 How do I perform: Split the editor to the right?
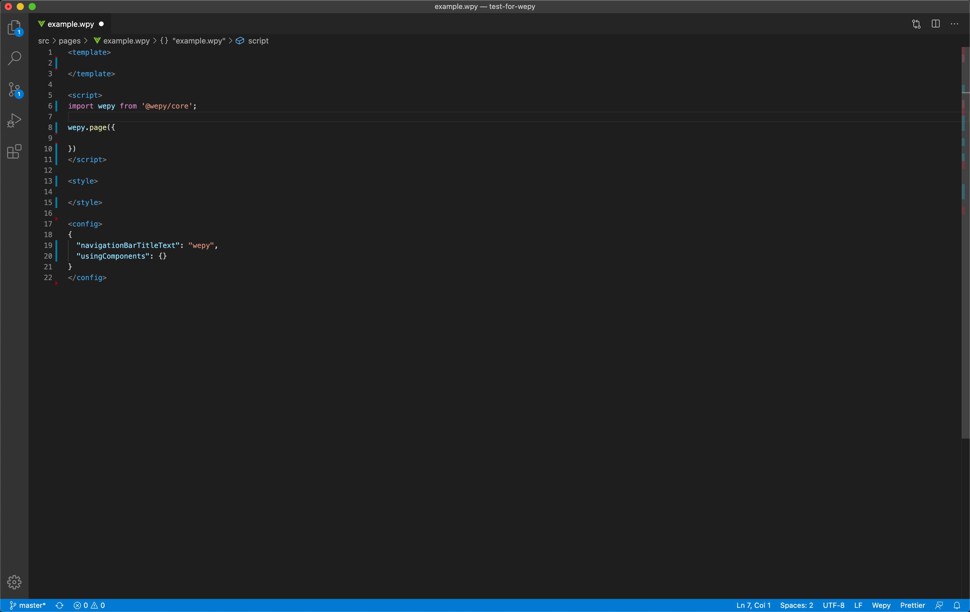pyautogui.click(x=935, y=24)
